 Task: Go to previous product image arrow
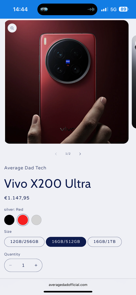(56, 154)
